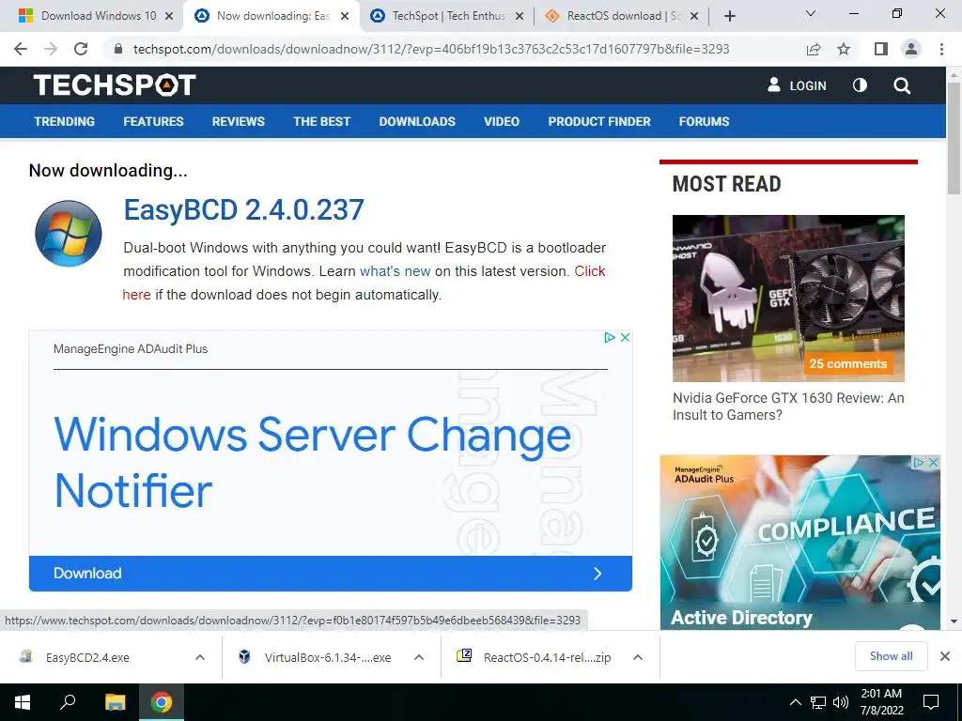Image resolution: width=962 pixels, height=721 pixels.
Task: Open the FEATURES section
Action: tap(153, 121)
